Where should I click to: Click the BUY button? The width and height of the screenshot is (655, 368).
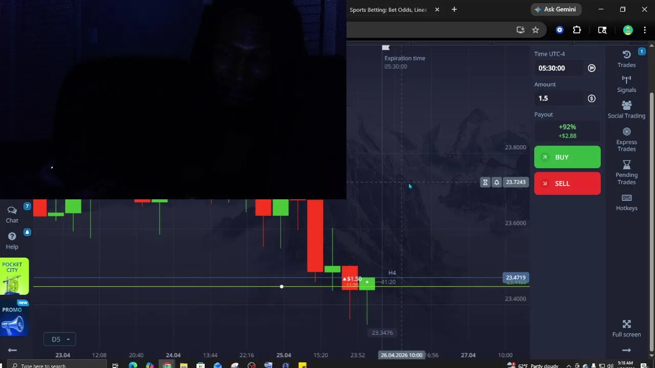[567, 157]
